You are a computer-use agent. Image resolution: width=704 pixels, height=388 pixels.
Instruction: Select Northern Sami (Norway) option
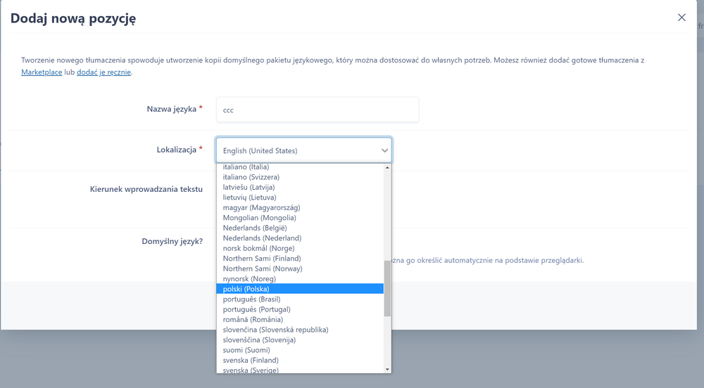262,269
